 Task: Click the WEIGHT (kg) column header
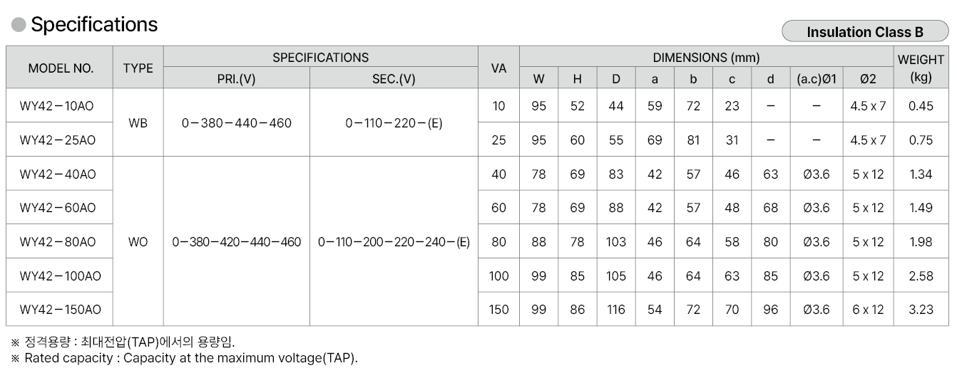click(921, 68)
